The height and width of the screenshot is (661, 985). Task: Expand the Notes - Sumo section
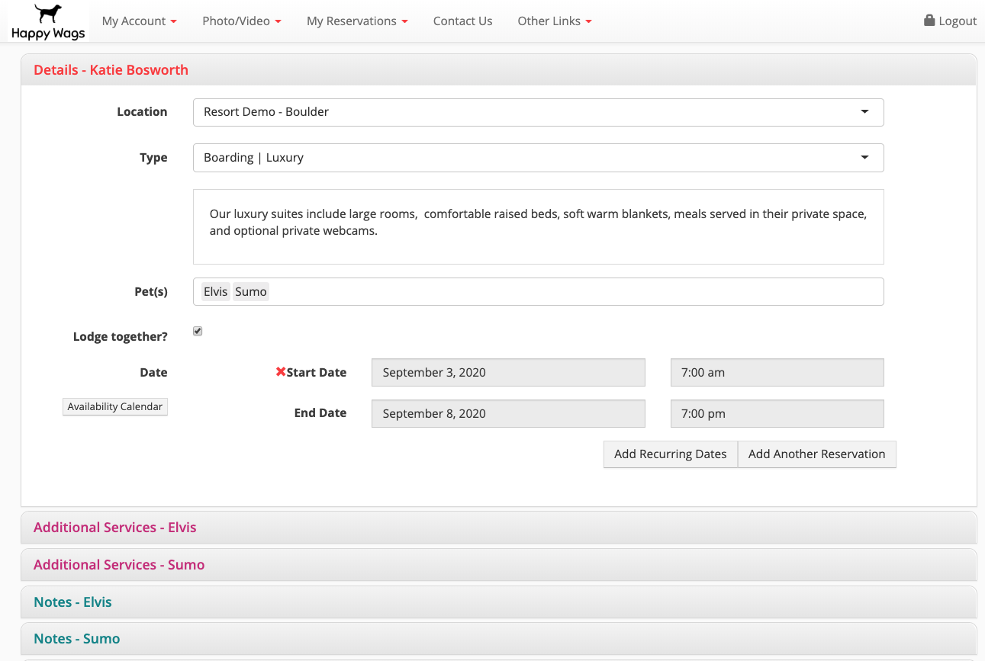[76, 639]
